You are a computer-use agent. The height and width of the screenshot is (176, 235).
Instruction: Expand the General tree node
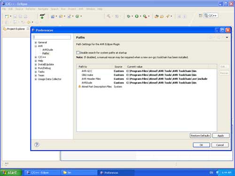point(36,42)
